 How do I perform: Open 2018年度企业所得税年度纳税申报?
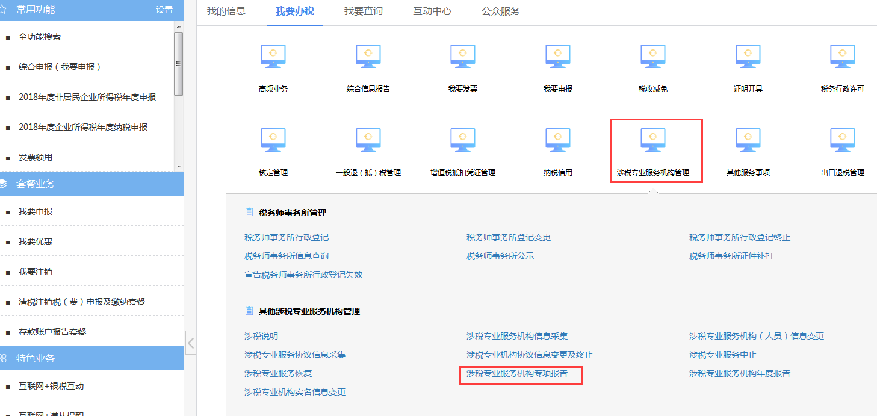click(x=83, y=127)
